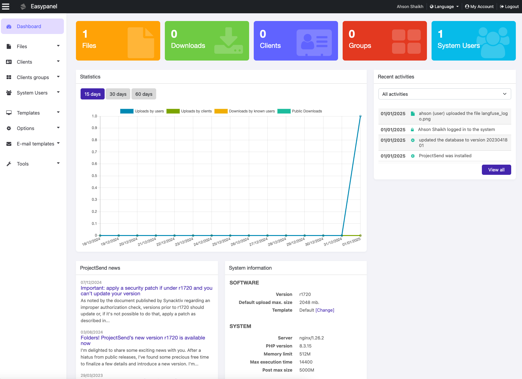Open My Account from the top bar
Screen dimensions: 522x379
[x=479, y=6]
